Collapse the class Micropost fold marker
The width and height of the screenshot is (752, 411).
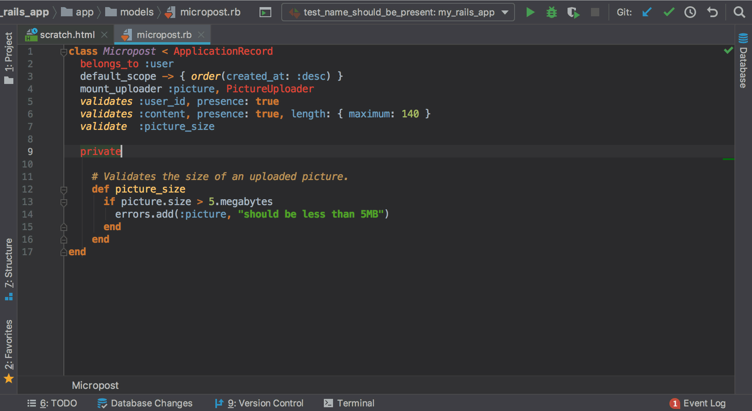click(x=64, y=52)
